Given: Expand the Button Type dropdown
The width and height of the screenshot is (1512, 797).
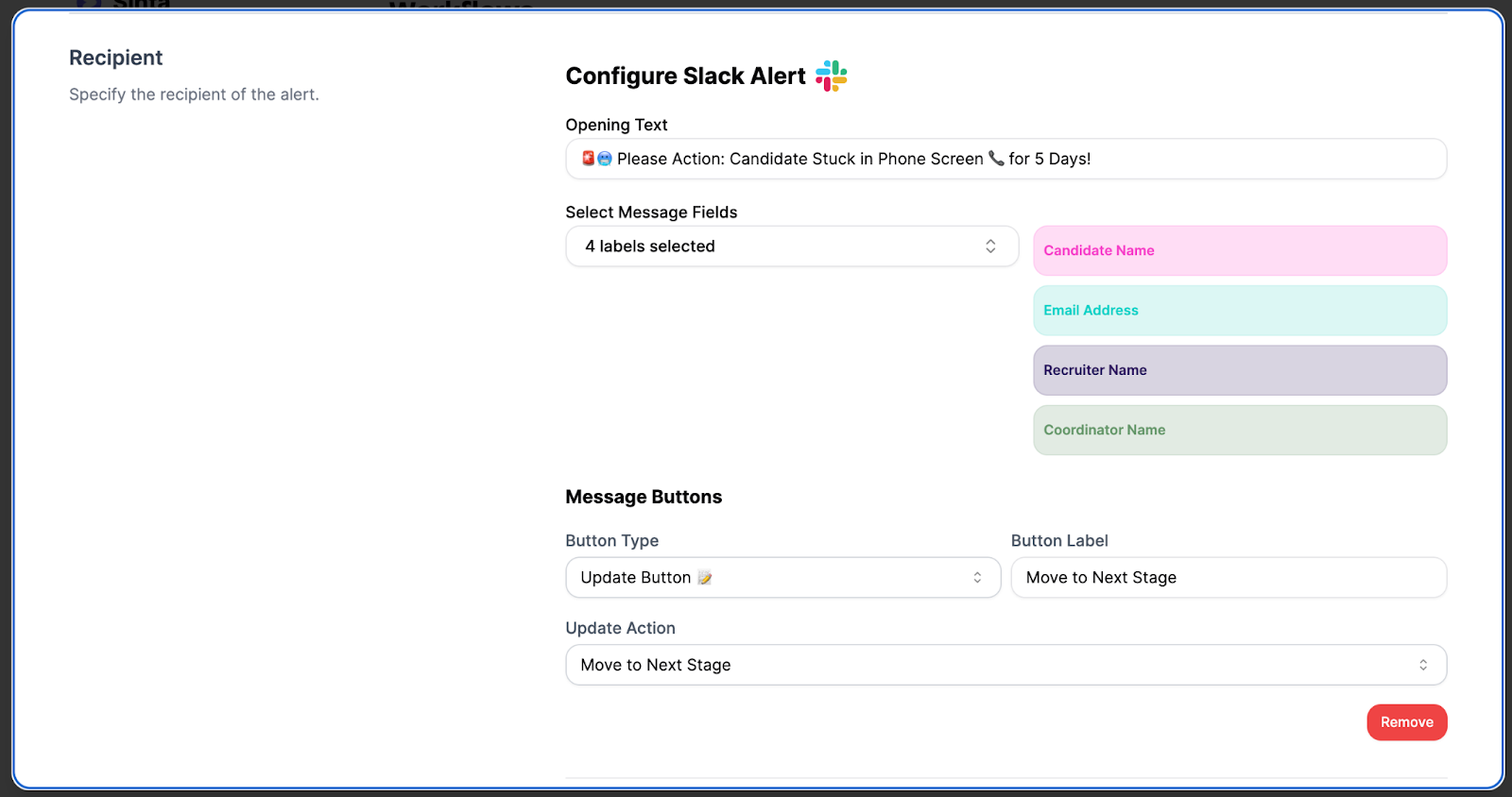Looking at the screenshot, I should pos(783,578).
